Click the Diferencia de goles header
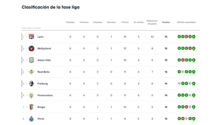 click(152, 22)
